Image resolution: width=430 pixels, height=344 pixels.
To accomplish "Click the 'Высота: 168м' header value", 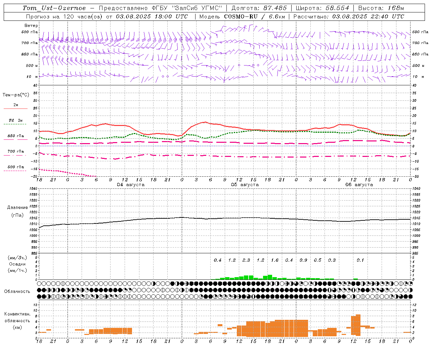I will [381, 8].
